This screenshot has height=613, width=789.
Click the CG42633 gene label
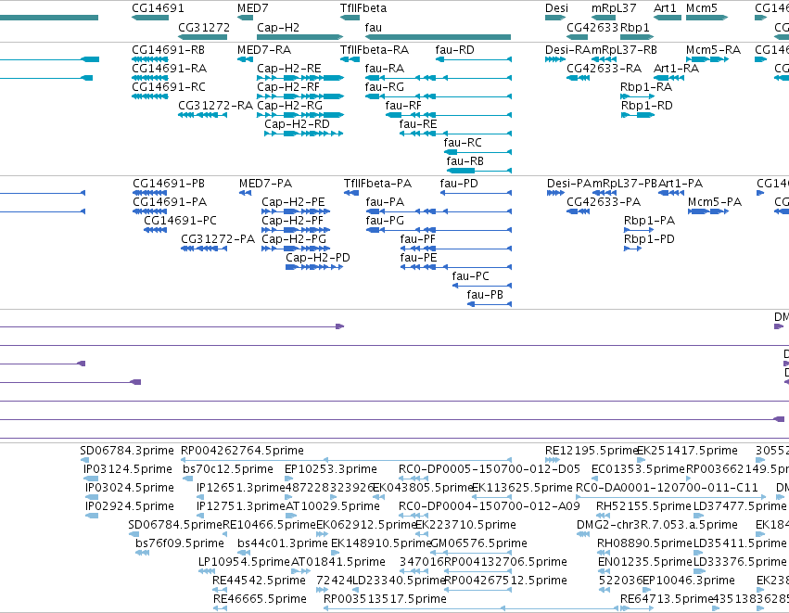point(592,27)
